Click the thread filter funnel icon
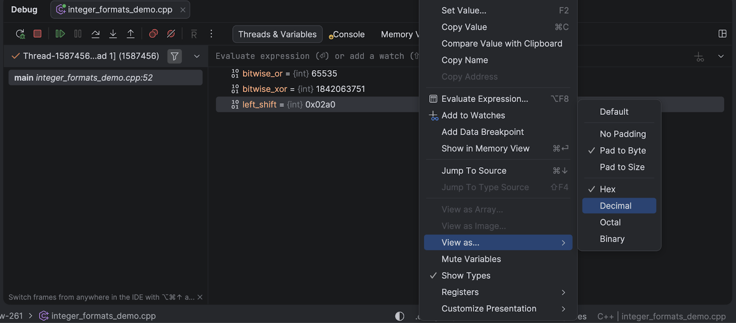 tap(174, 56)
